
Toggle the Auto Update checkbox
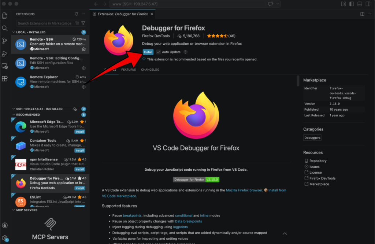point(159,52)
